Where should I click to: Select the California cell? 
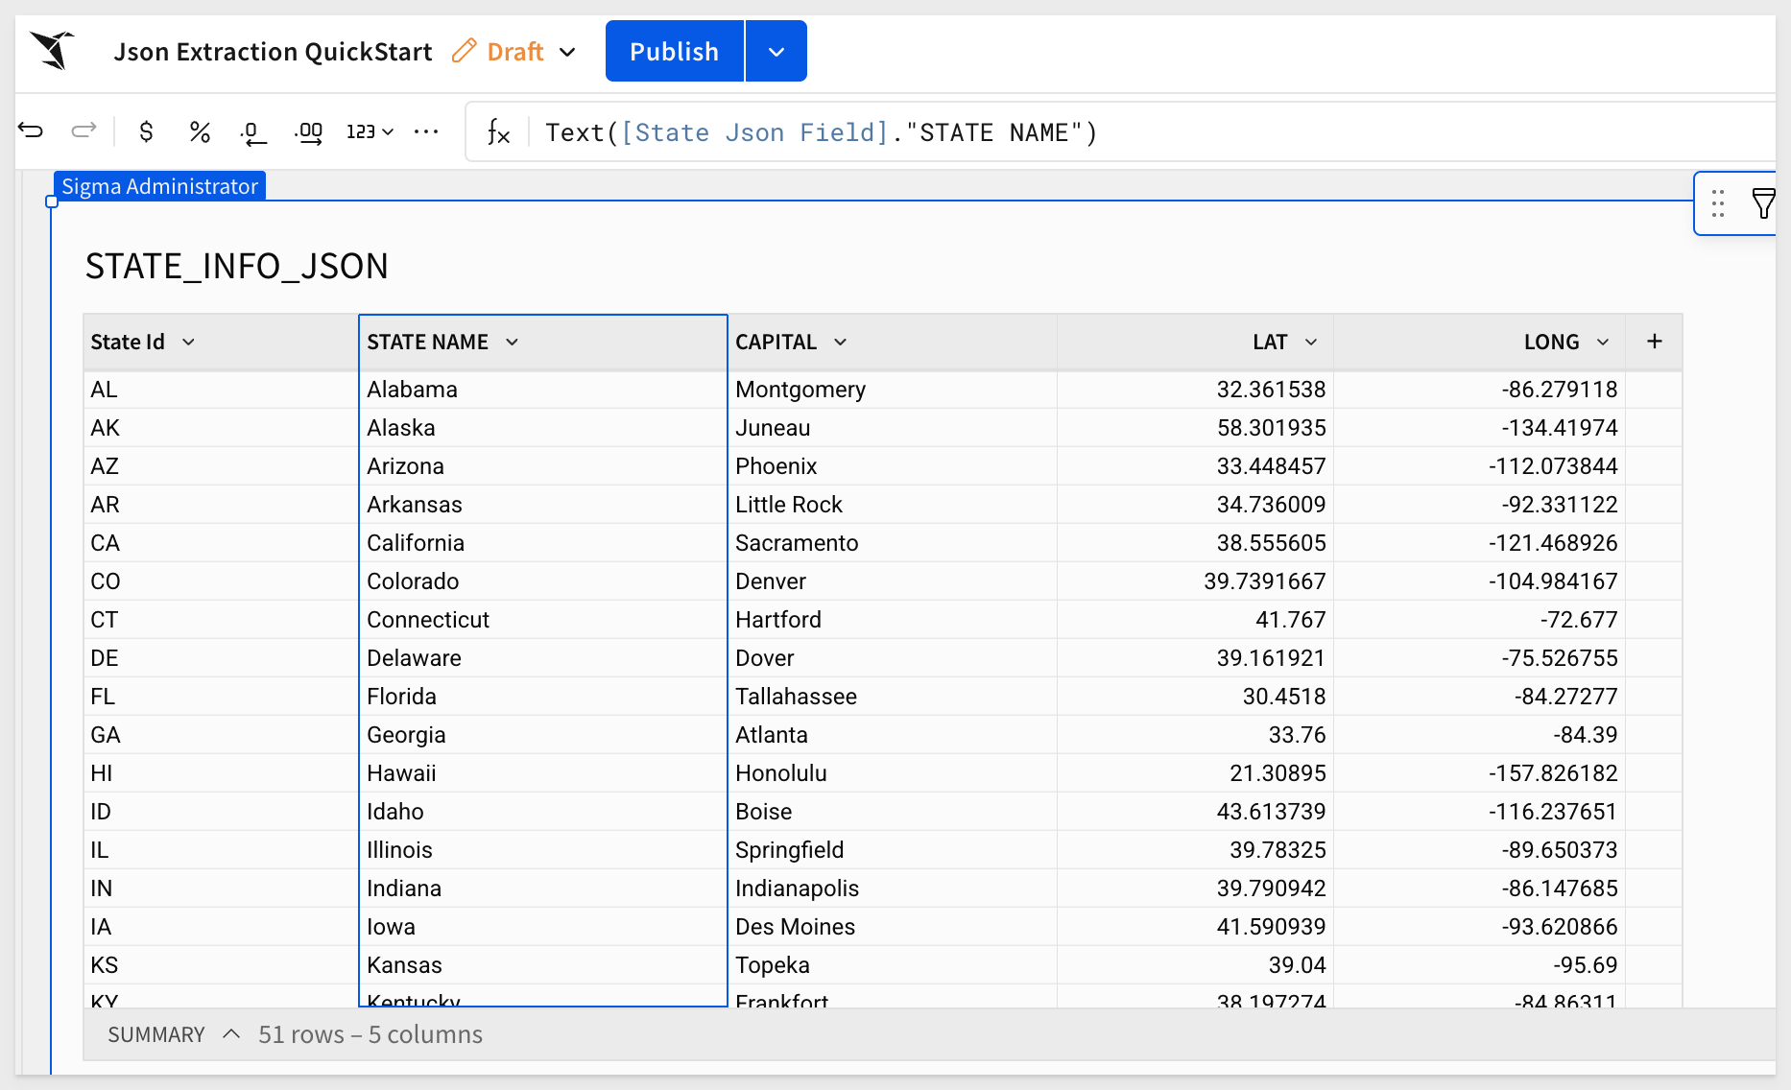click(x=543, y=543)
